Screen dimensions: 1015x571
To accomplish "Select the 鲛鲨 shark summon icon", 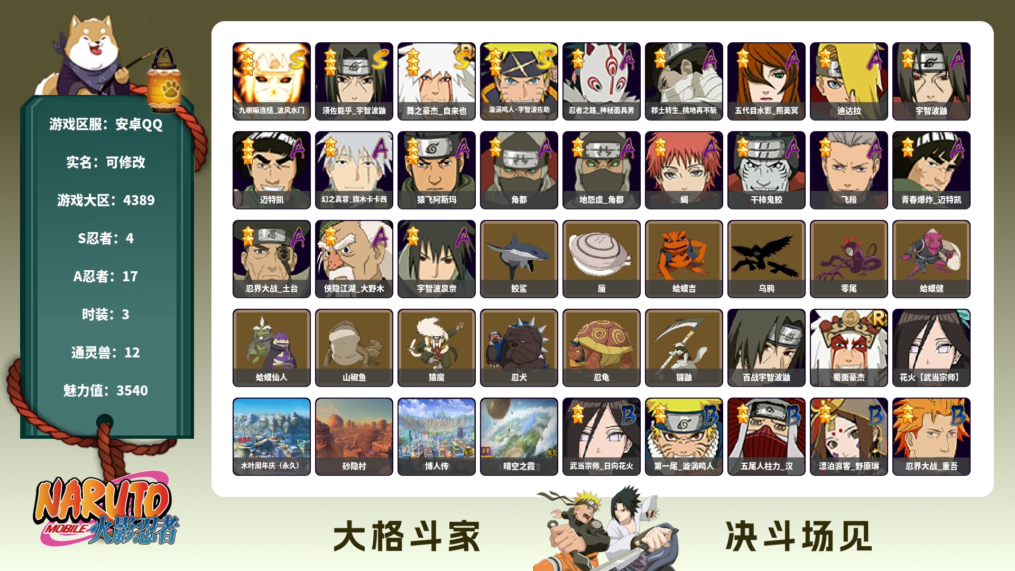I will [x=519, y=259].
